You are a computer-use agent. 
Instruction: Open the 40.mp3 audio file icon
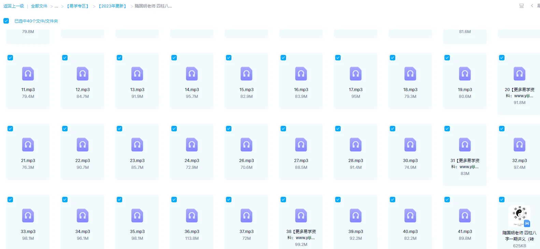pyautogui.click(x=410, y=216)
